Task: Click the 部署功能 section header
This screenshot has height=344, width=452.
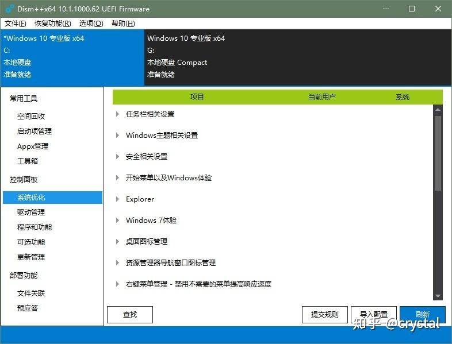Action: 24,276
